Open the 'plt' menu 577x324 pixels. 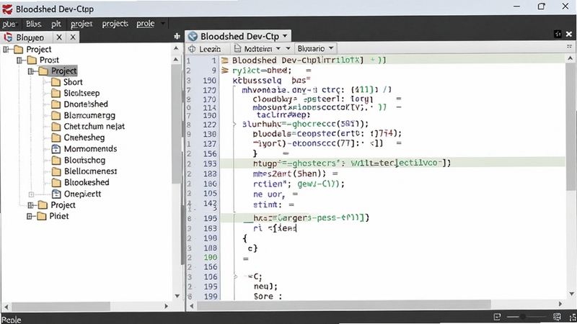pos(56,24)
